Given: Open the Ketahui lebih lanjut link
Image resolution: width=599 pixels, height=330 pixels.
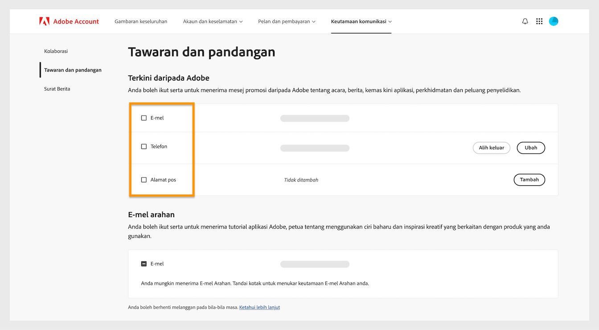Looking at the screenshot, I should click(x=259, y=307).
